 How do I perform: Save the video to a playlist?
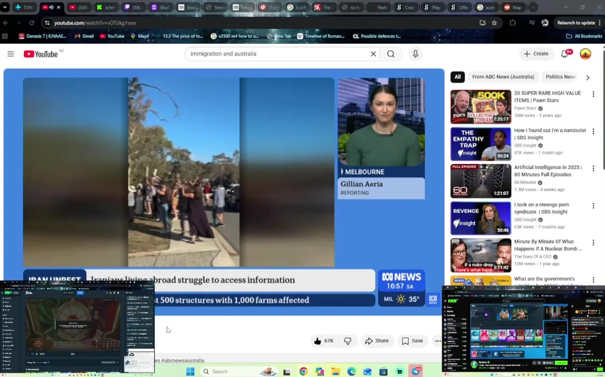(x=413, y=341)
